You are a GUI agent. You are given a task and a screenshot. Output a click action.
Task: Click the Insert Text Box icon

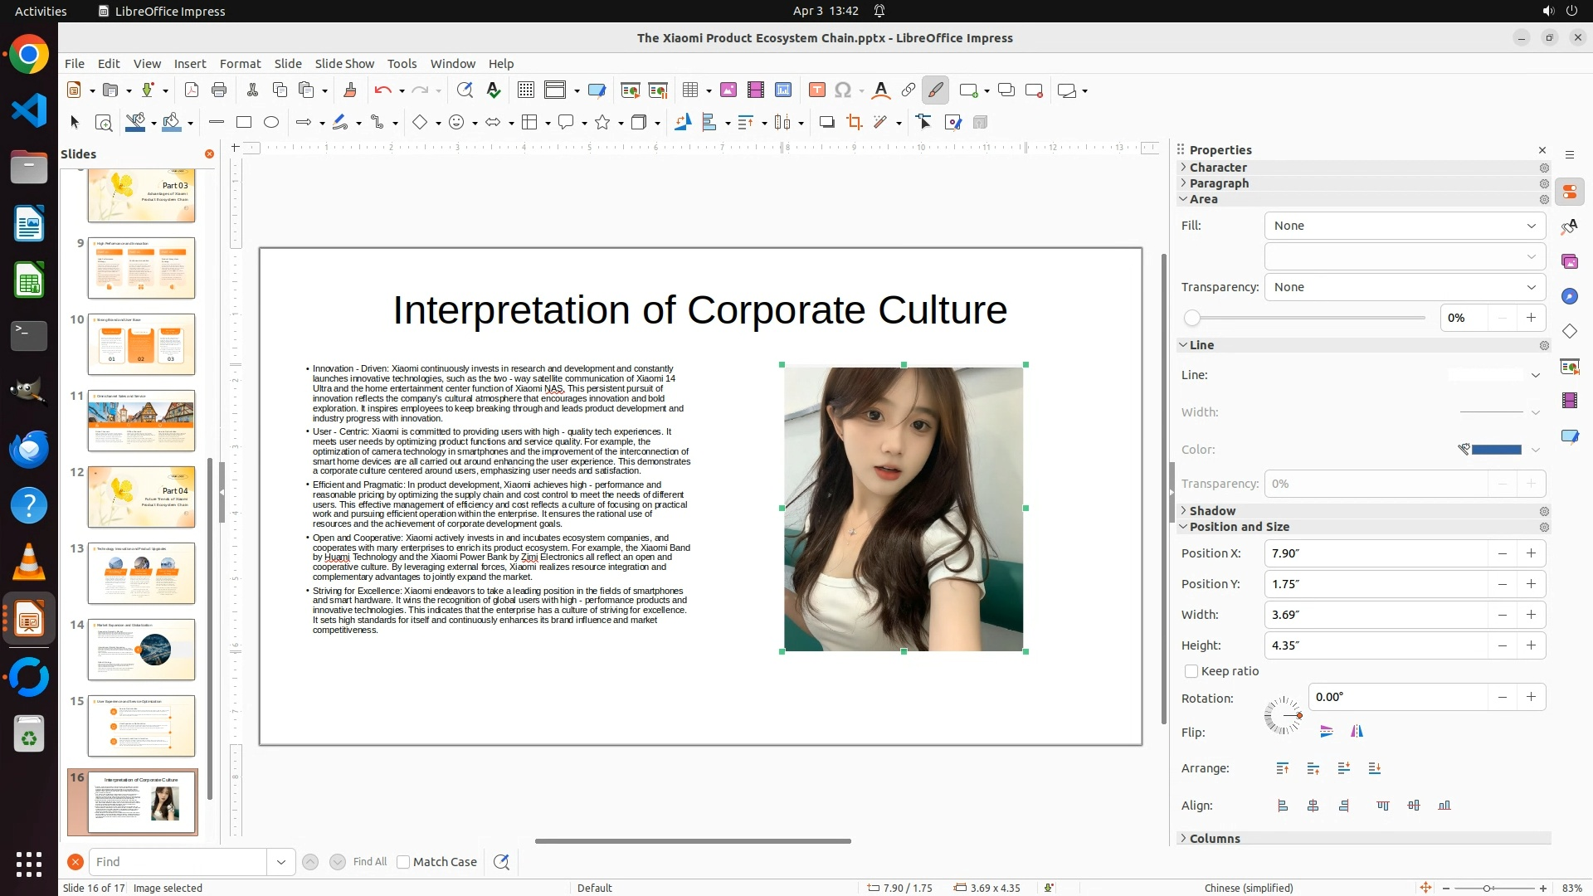tap(816, 90)
